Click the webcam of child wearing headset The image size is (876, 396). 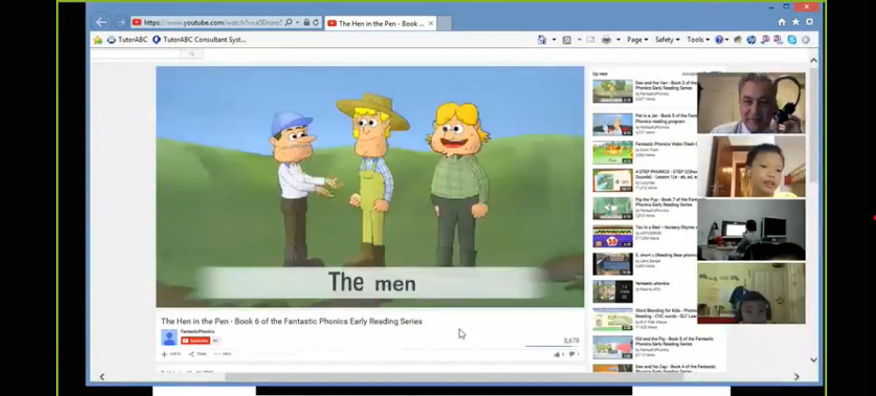tap(751, 294)
